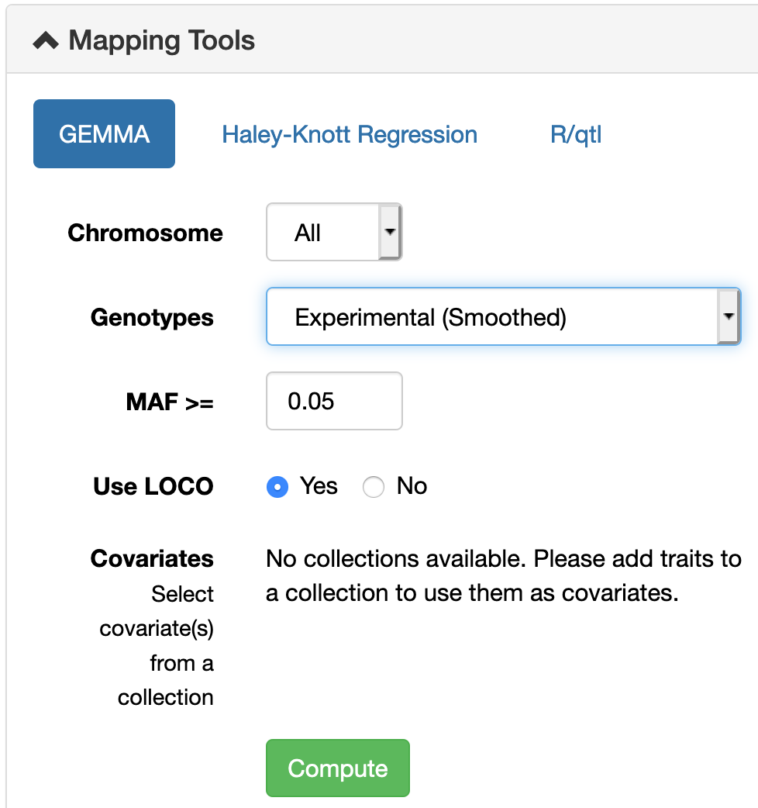Image resolution: width=758 pixels, height=808 pixels.
Task: Click the bold Covariates label
Action: [152, 558]
